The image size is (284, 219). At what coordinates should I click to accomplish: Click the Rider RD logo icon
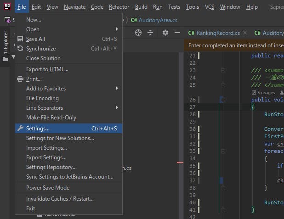[x=7, y=6]
